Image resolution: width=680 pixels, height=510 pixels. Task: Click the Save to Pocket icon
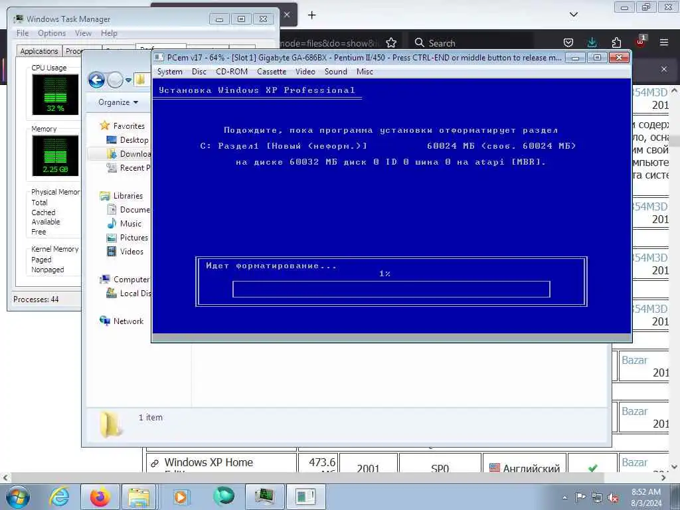point(568,42)
